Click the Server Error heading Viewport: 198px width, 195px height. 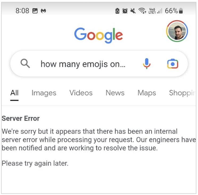click(21, 119)
